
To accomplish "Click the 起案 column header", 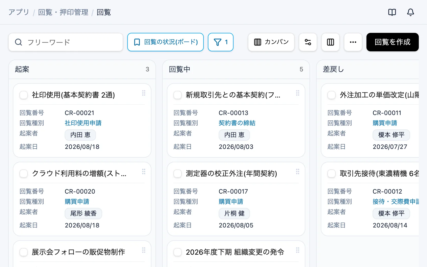I will click(x=82, y=69).
